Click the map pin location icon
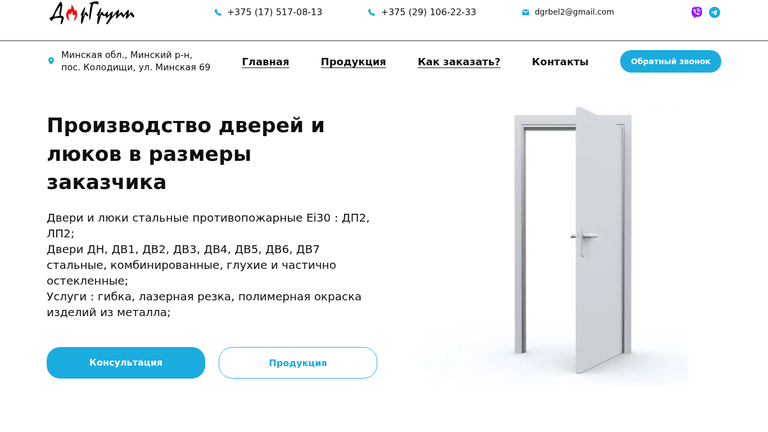 (x=51, y=61)
